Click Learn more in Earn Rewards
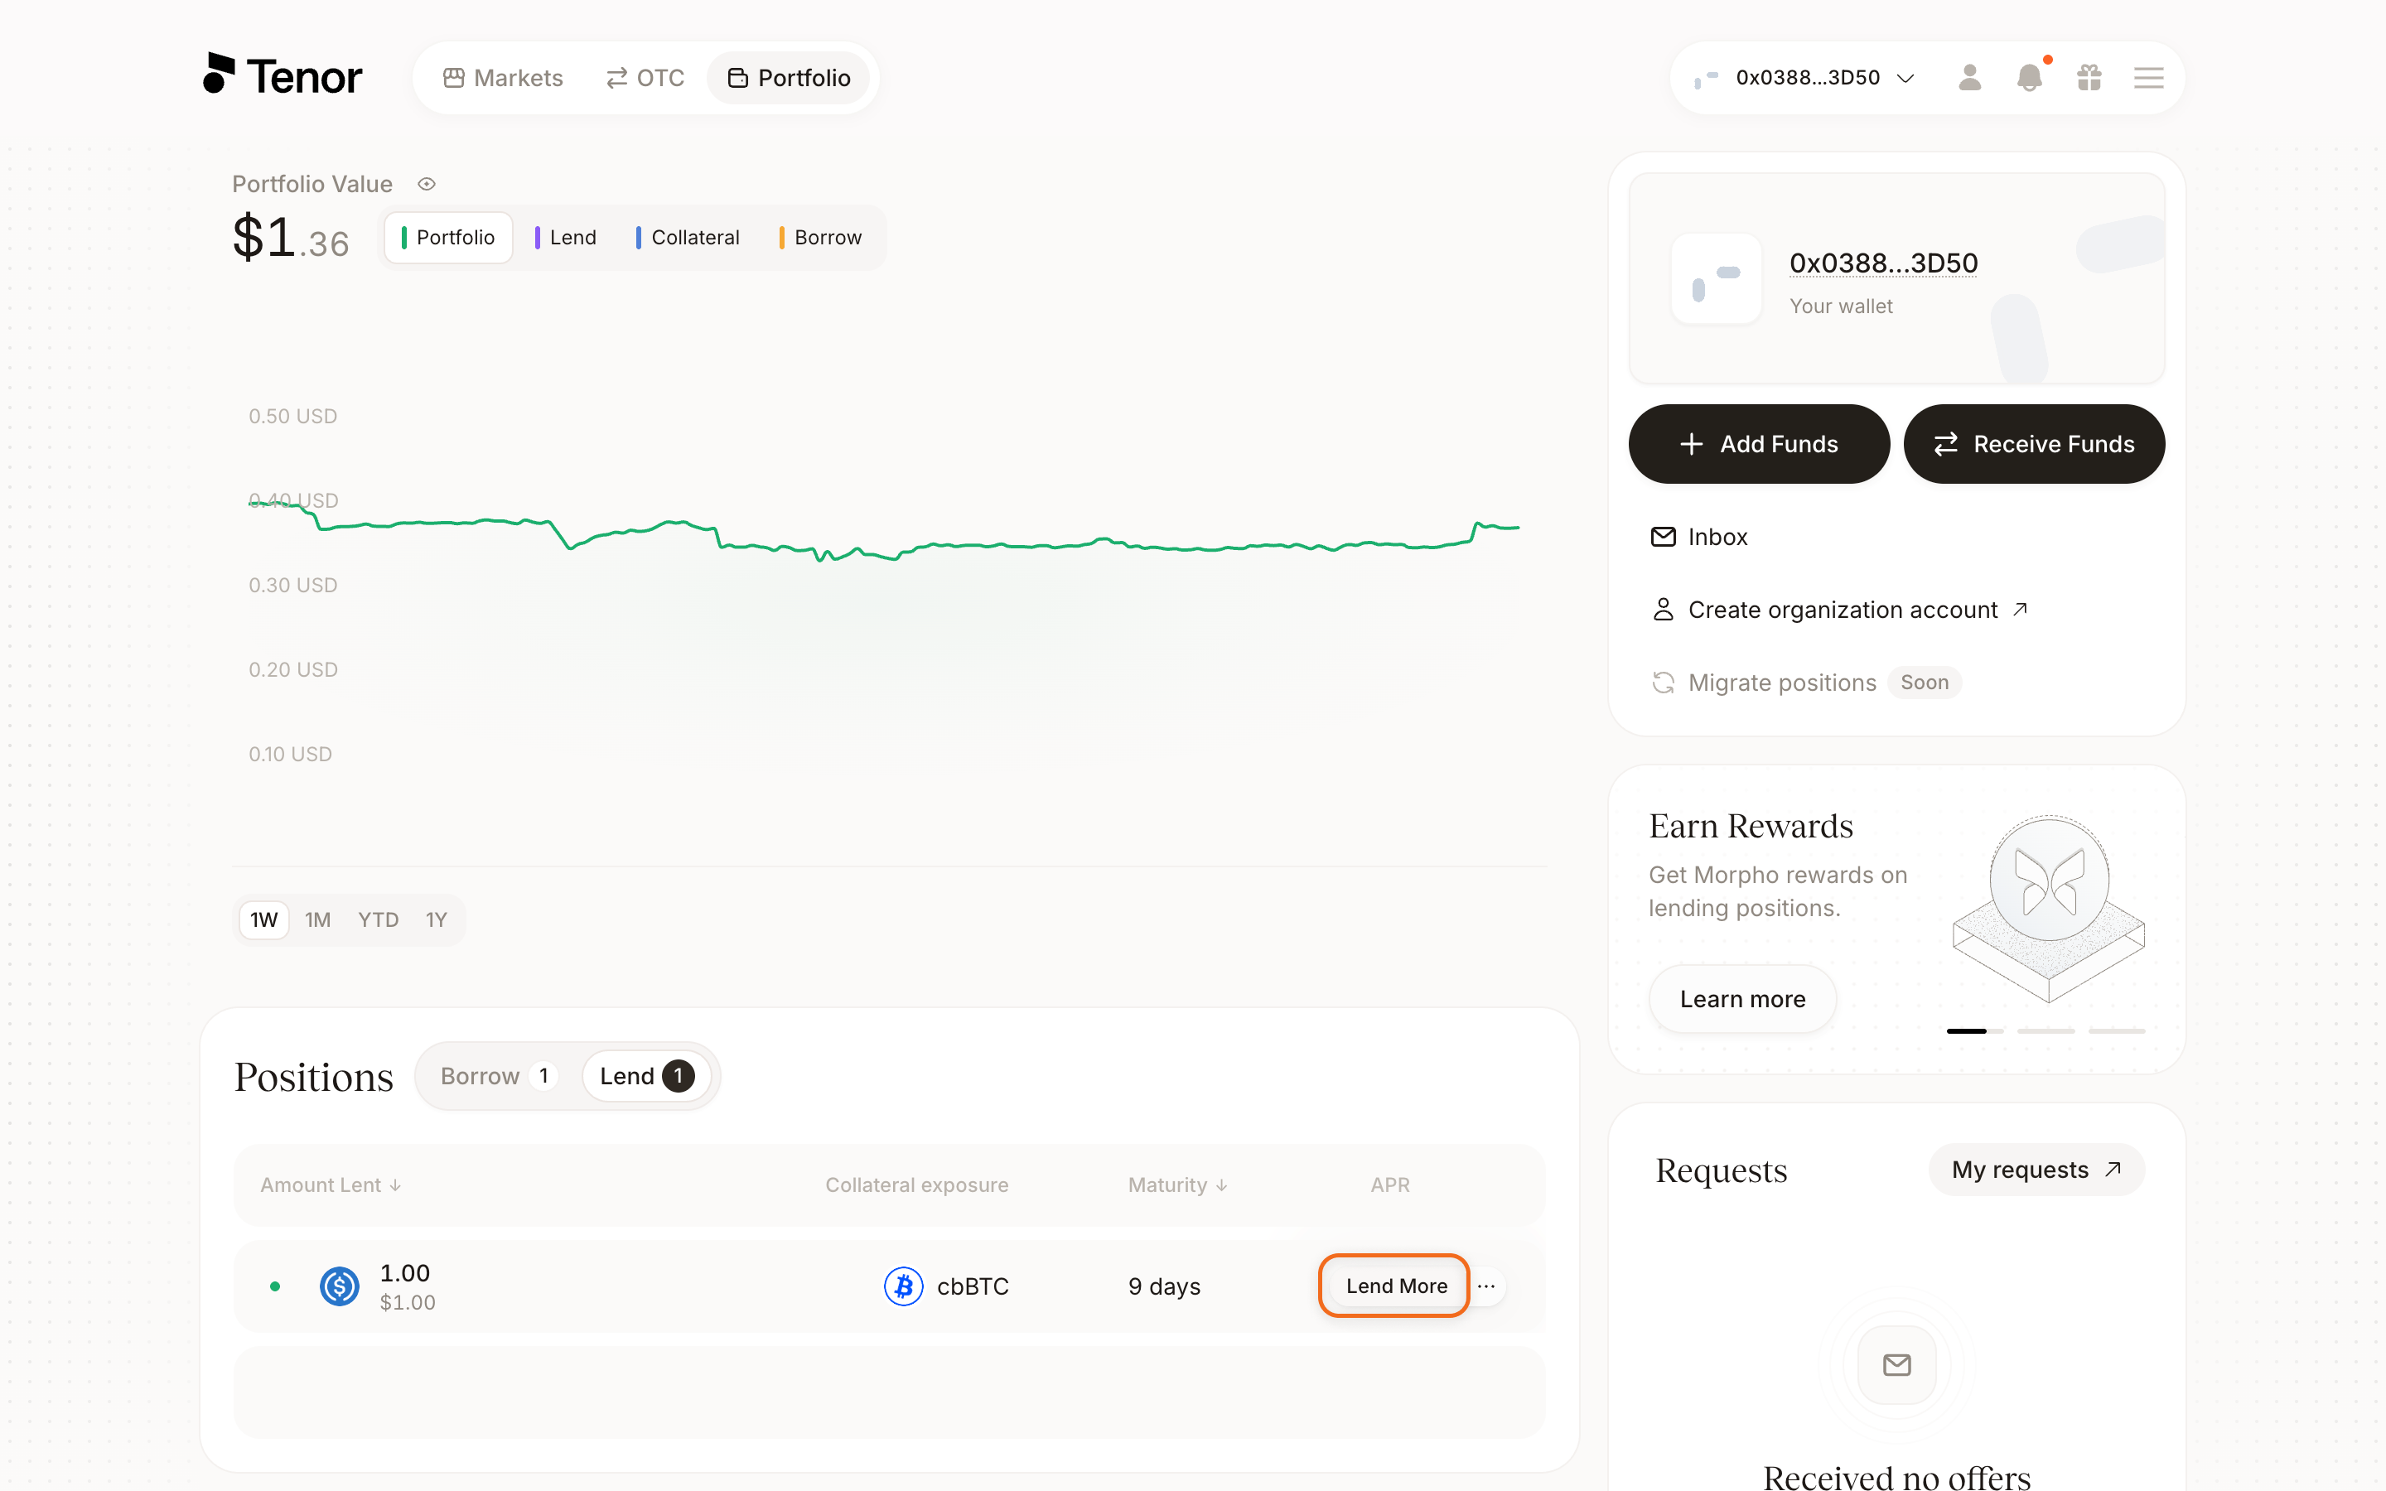Viewport: 2386px width, 1491px height. click(1742, 999)
